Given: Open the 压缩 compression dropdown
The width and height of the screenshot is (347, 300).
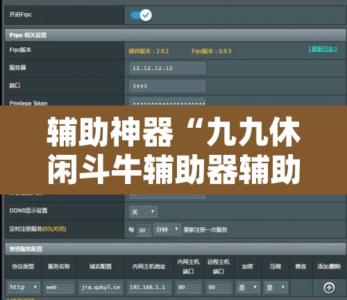Looking at the screenshot, I should 276,287.
